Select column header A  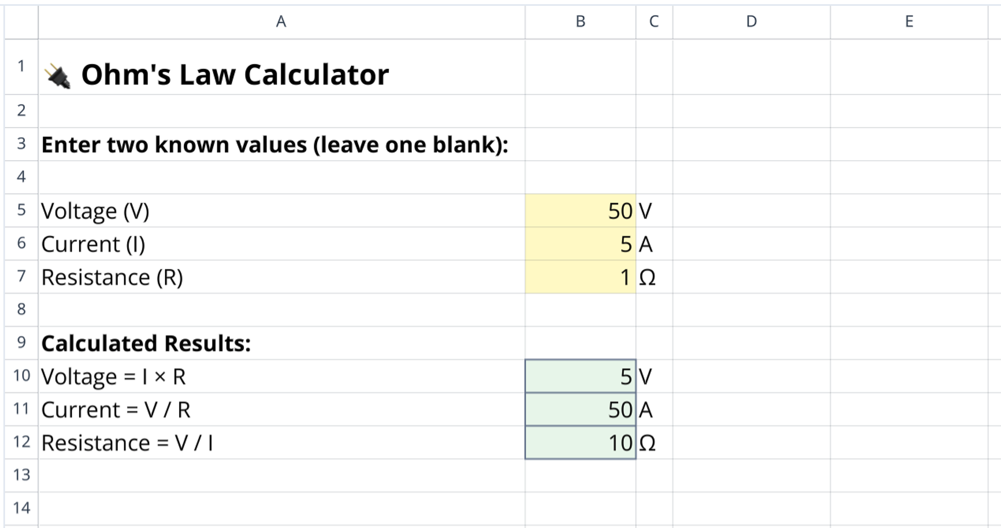281,22
